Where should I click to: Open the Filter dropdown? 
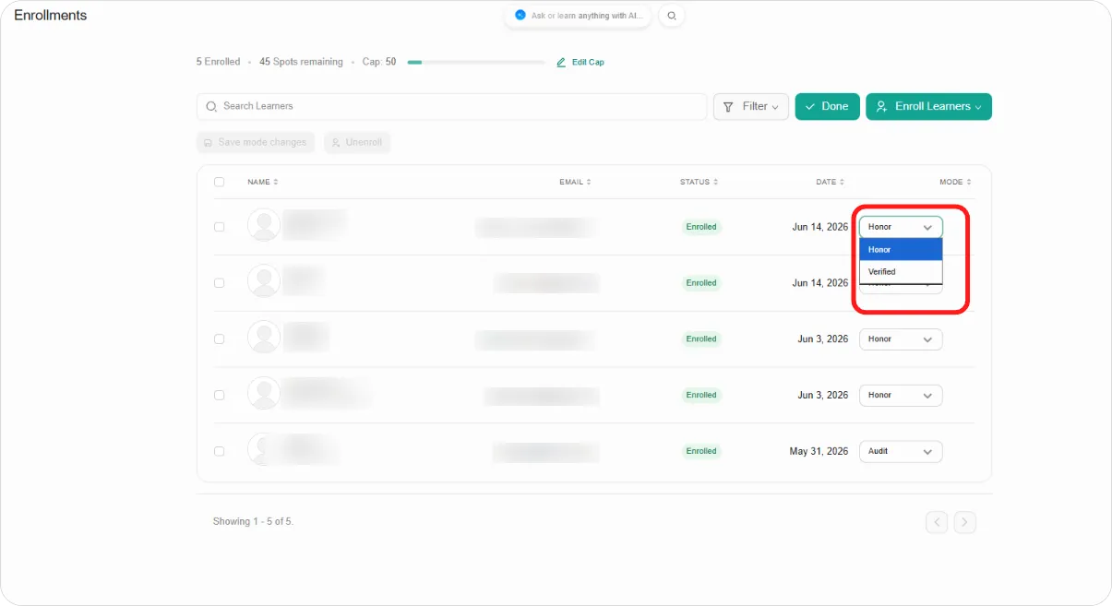click(x=751, y=107)
